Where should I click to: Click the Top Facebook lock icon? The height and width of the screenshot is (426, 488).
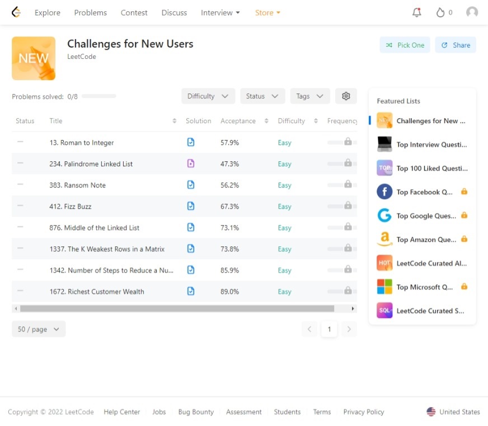coord(464,191)
